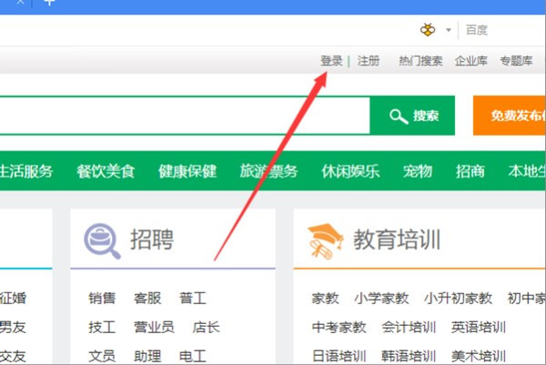Open the 专题库 link
The image size is (546, 365).
click(516, 61)
